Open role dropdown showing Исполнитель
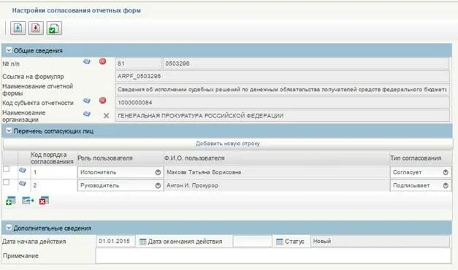The image size is (458, 270). (x=121, y=172)
